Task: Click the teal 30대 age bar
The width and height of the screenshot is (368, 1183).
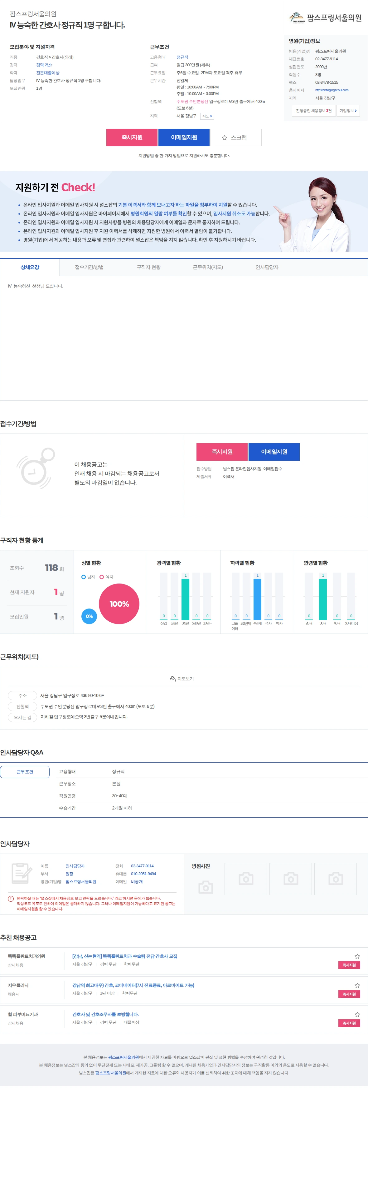Action: point(323,599)
